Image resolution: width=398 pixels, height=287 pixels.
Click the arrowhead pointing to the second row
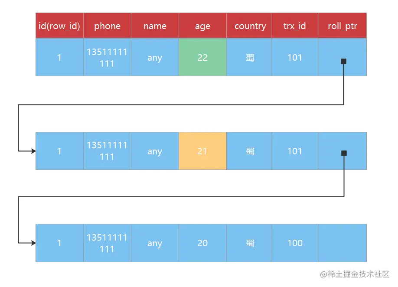coord(33,151)
